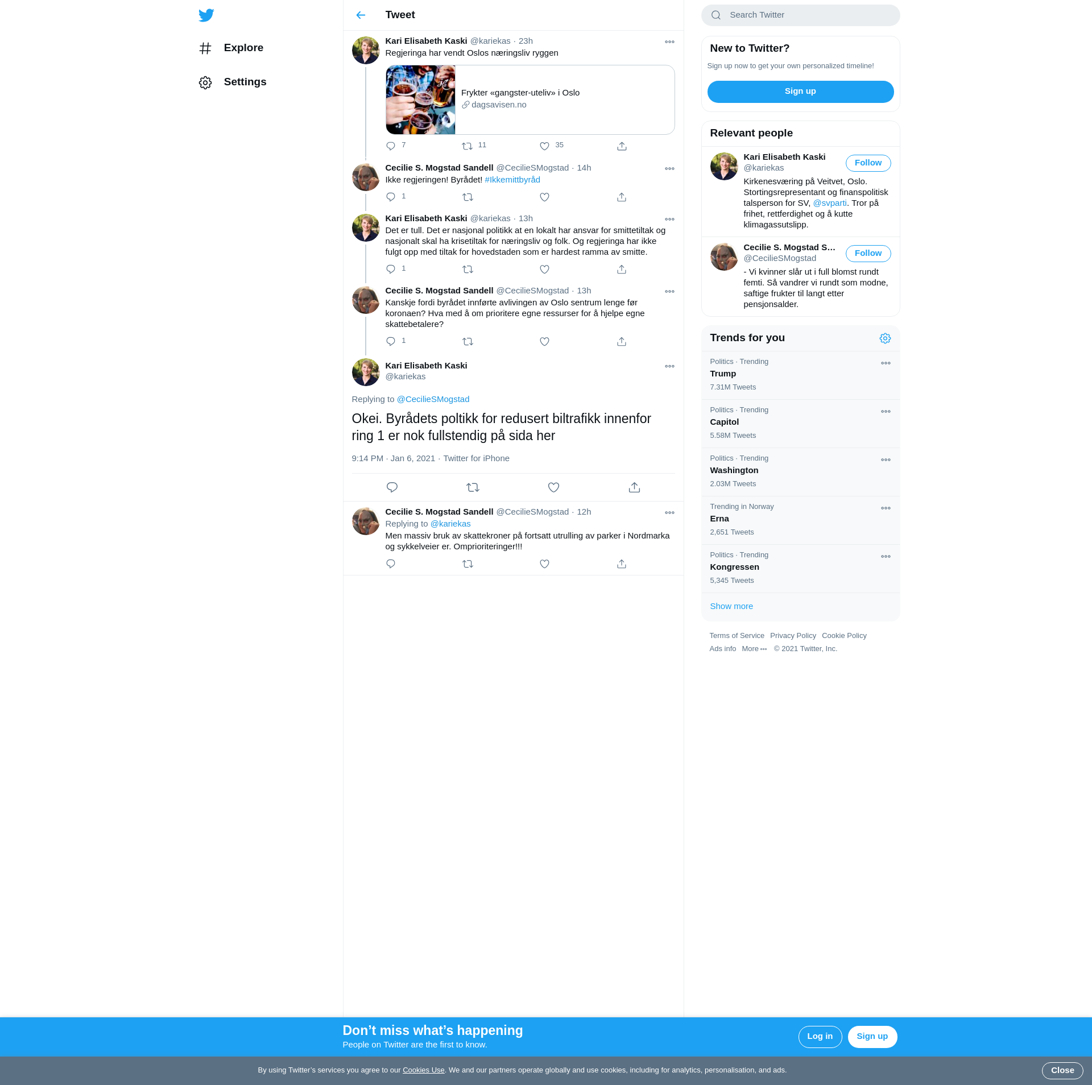
Task: Like the main tweet with the heart icon
Action: [553, 487]
